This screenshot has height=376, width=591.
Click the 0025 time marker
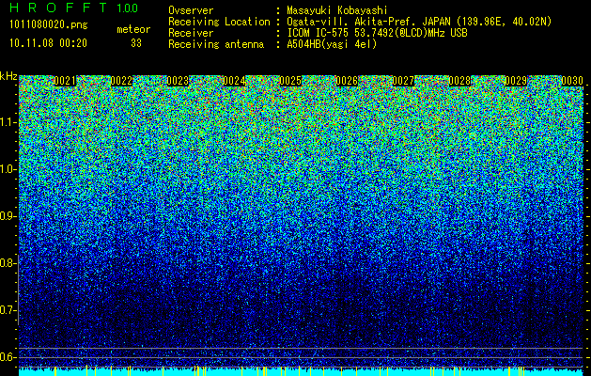(290, 81)
